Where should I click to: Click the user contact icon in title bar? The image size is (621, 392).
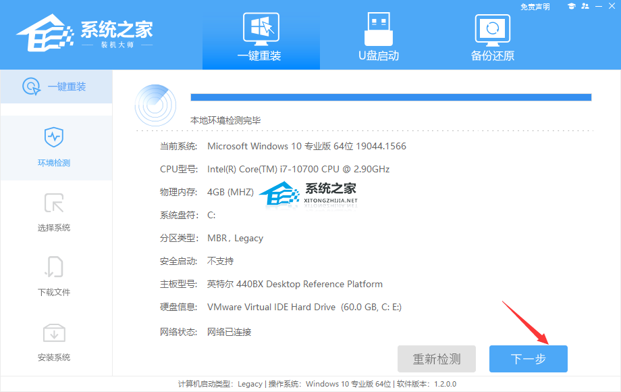[x=585, y=6]
